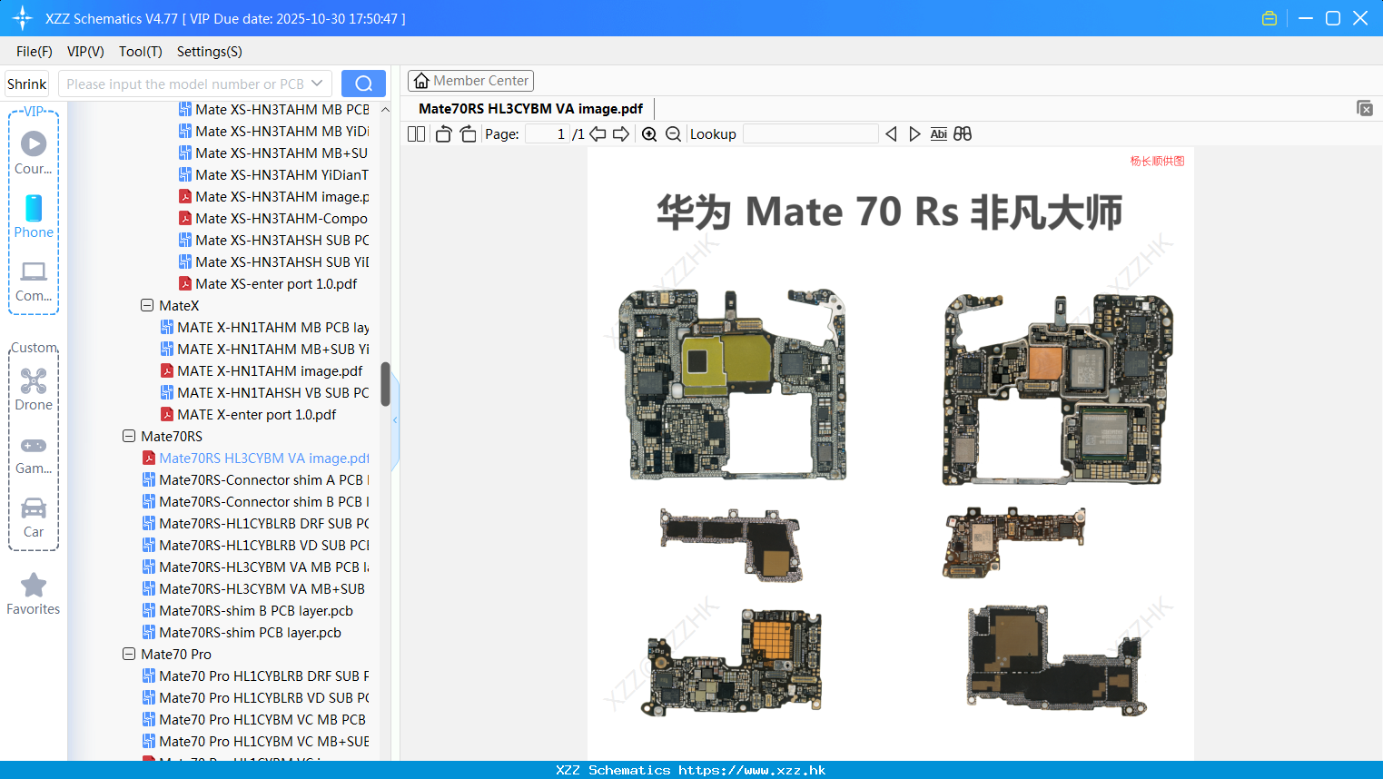The width and height of the screenshot is (1383, 779).
Task: Click the XZZ app logo
Action: [23, 18]
